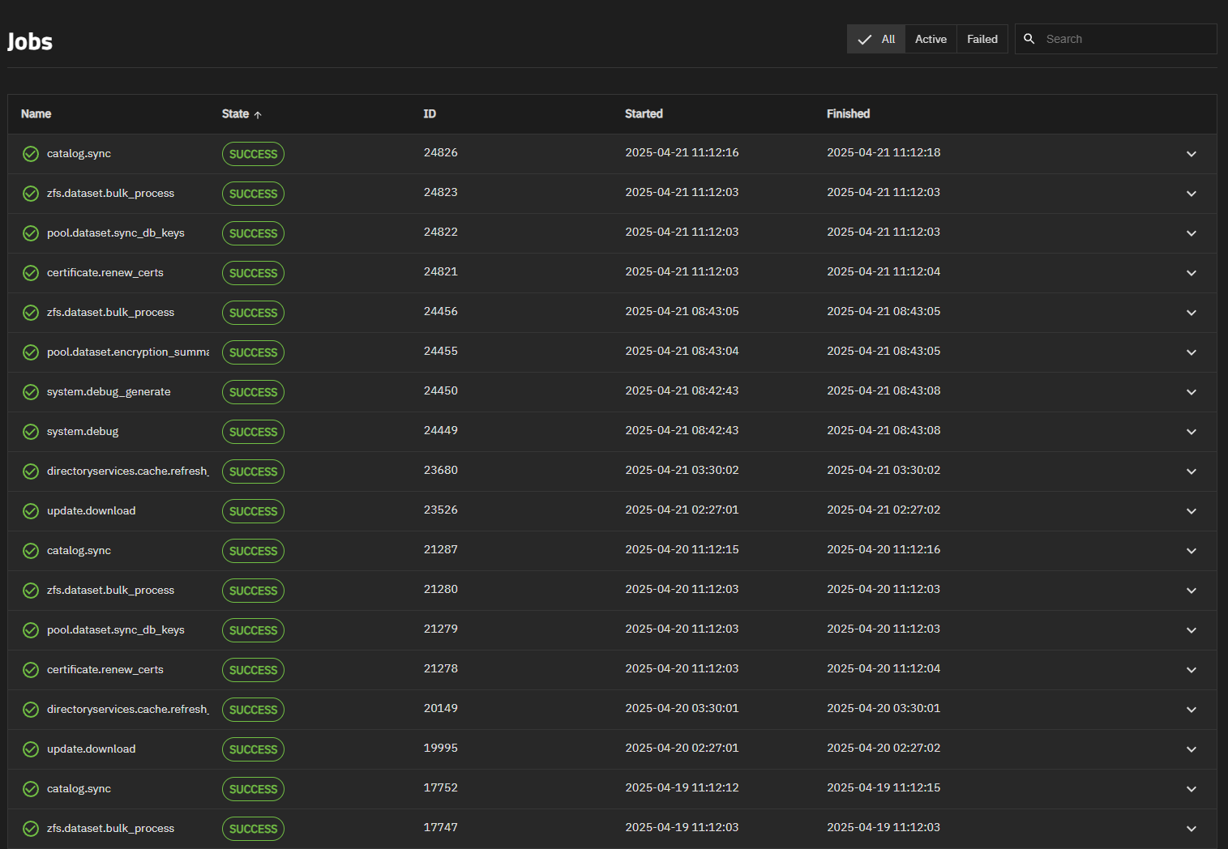Click the success check icon for job 24821
The width and height of the screenshot is (1228, 849).
[x=31, y=273]
